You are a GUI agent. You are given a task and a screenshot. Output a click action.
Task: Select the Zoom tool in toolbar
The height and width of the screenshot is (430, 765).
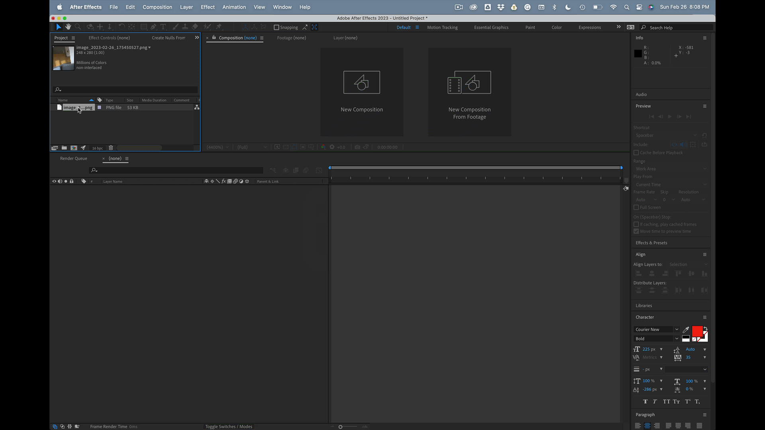(x=78, y=27)
